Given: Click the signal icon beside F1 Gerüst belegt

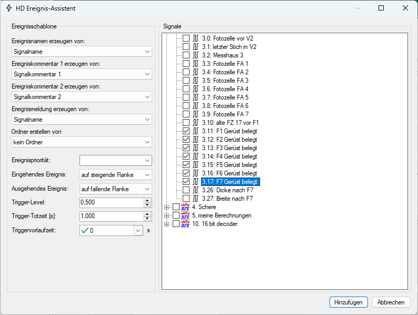Looking at the screenshot, I should coord(195,131).
